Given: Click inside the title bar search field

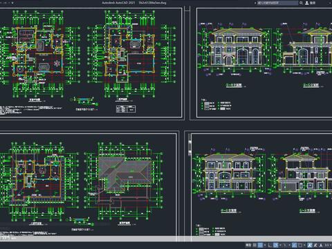Looking at the screenshot, I should 277,3.
